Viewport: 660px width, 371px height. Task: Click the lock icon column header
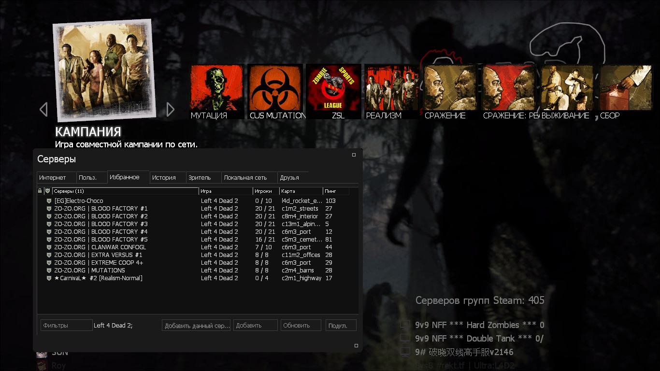[x=40, y=191]
